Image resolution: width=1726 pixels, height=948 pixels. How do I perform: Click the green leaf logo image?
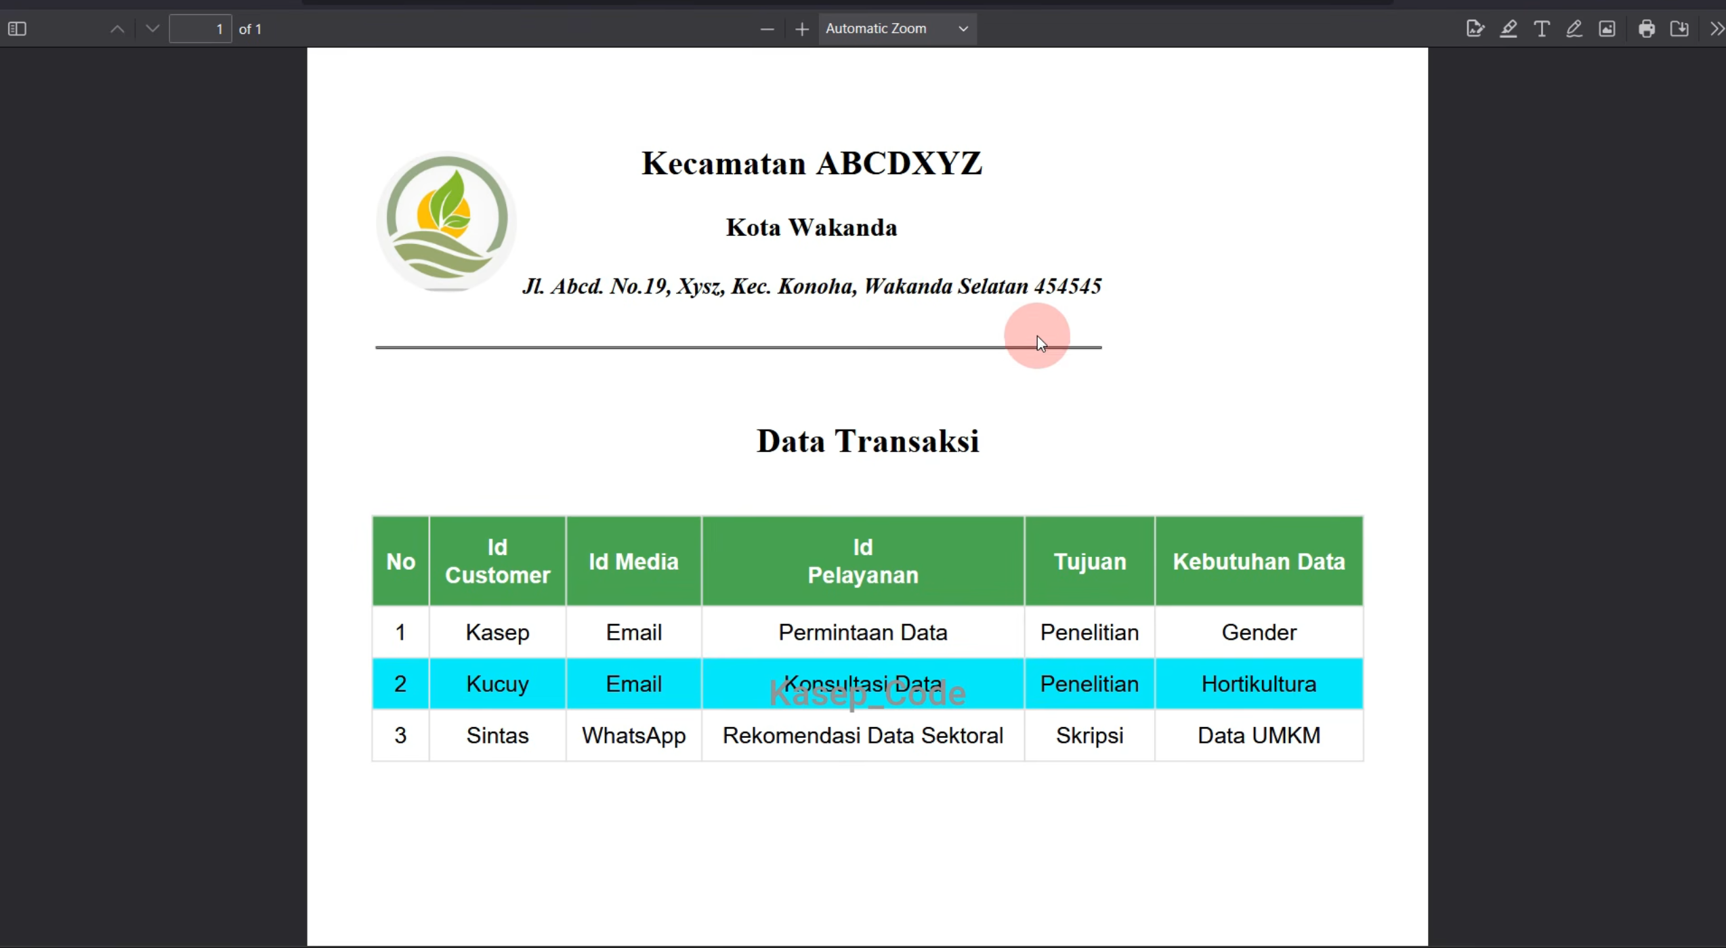click(446, 221)
